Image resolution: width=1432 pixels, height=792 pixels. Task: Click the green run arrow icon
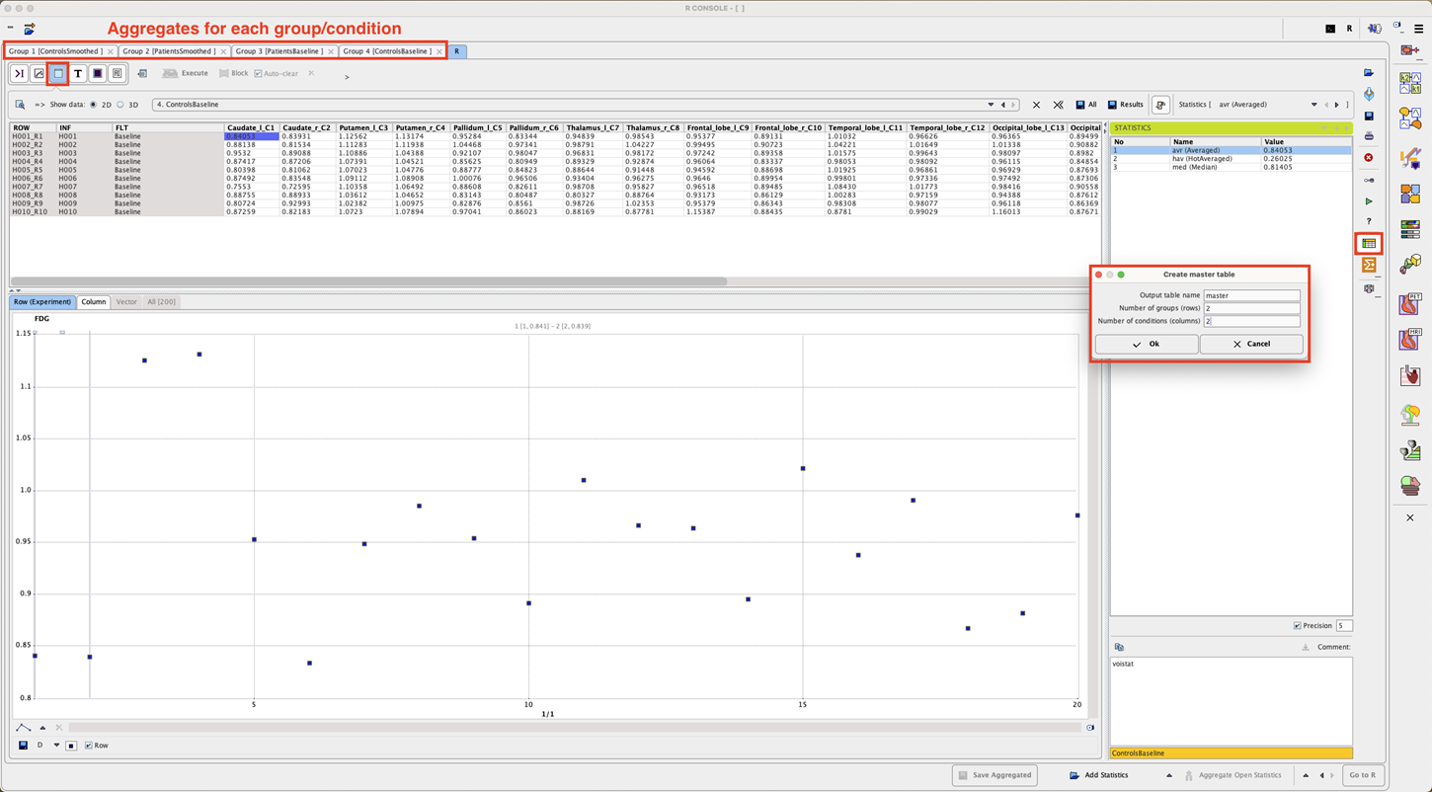[x=1369, y=201]
